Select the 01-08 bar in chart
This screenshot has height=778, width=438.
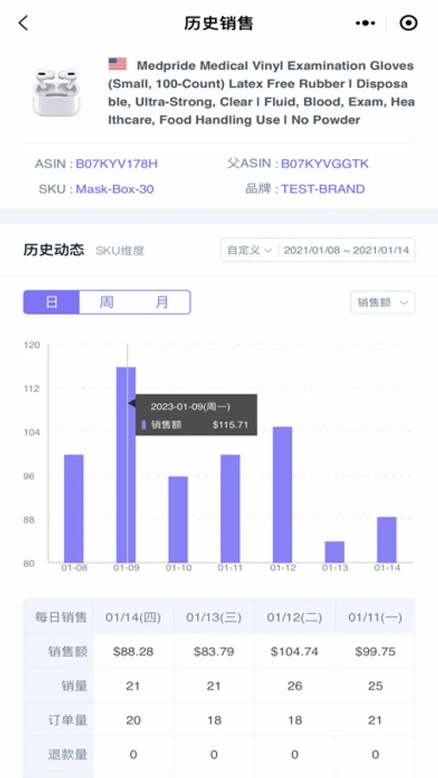[x=74, y=508]
